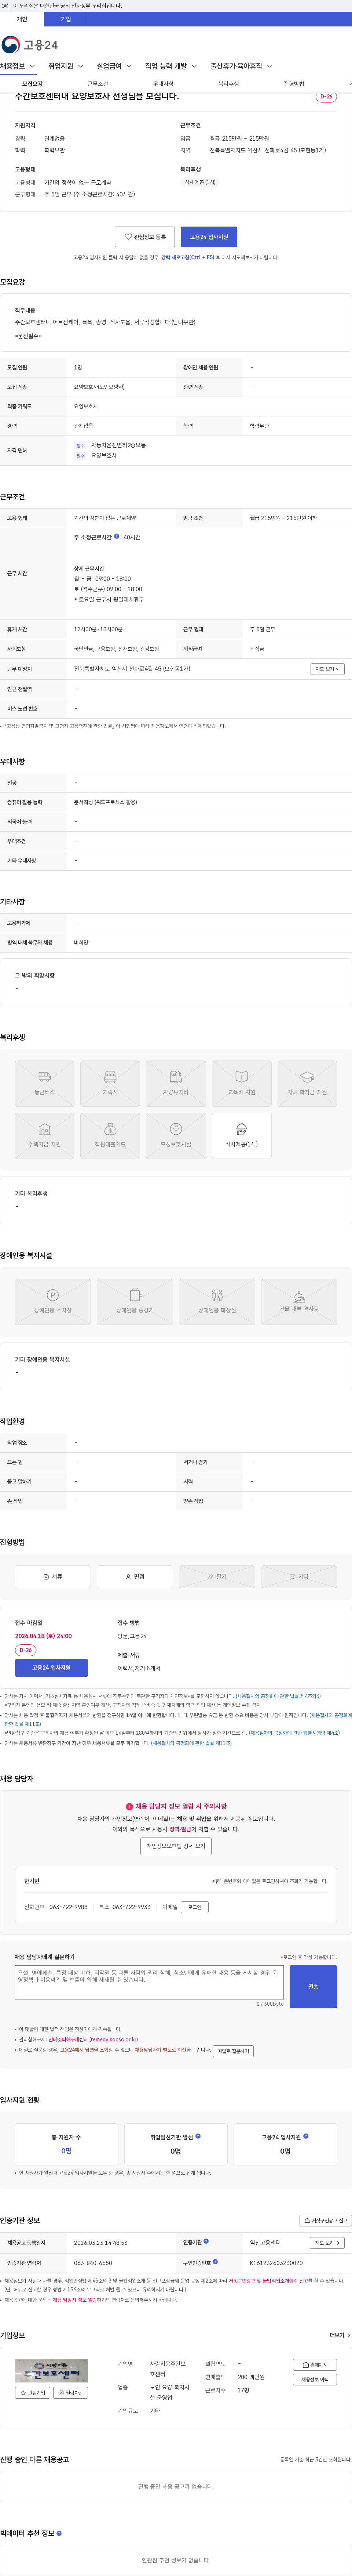Click the 로그인 button beside 이메일

click(194, 1907)
